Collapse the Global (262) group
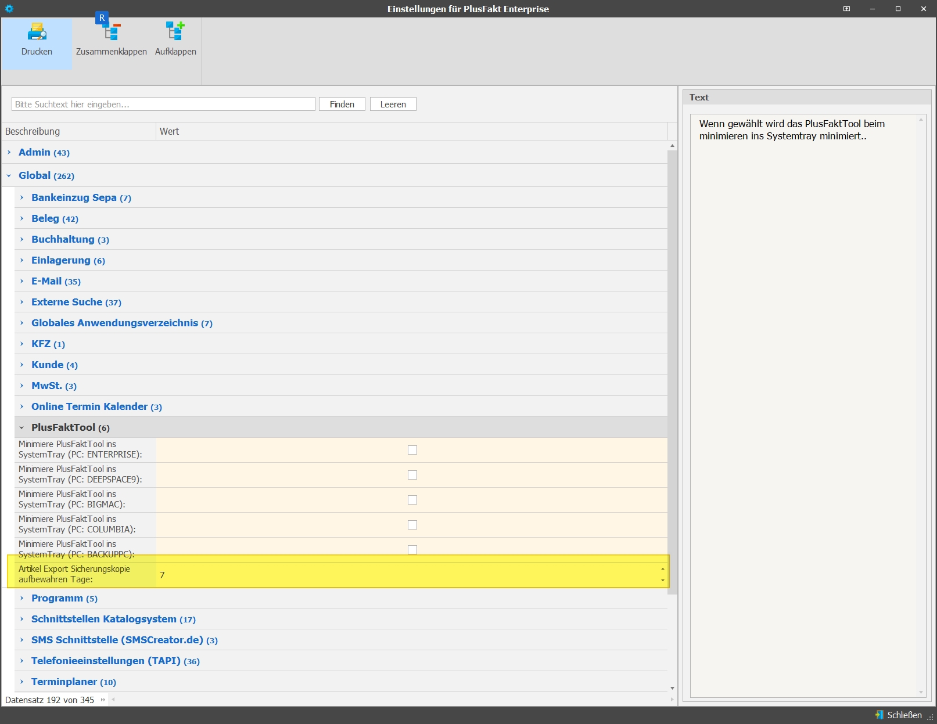This screenshot has height=724, width=937. tap(9, 175)
